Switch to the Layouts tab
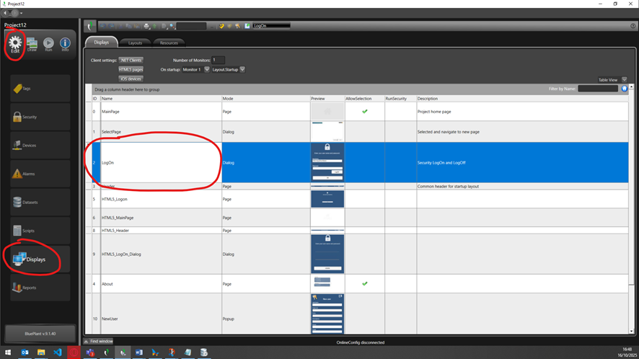Screen dimensions: 639x359 pos(135,43)
